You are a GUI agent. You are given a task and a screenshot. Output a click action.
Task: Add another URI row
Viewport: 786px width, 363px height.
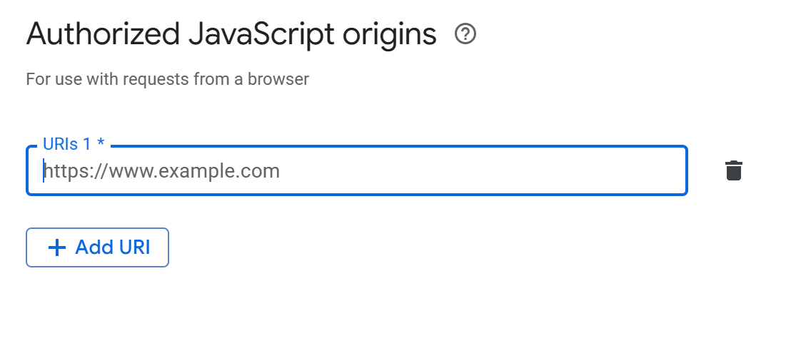click(x=97, y=247)
